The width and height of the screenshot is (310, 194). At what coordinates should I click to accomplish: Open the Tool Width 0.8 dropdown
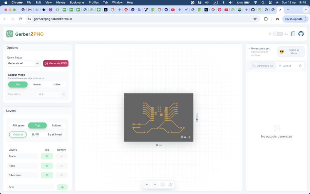point(52,94)
